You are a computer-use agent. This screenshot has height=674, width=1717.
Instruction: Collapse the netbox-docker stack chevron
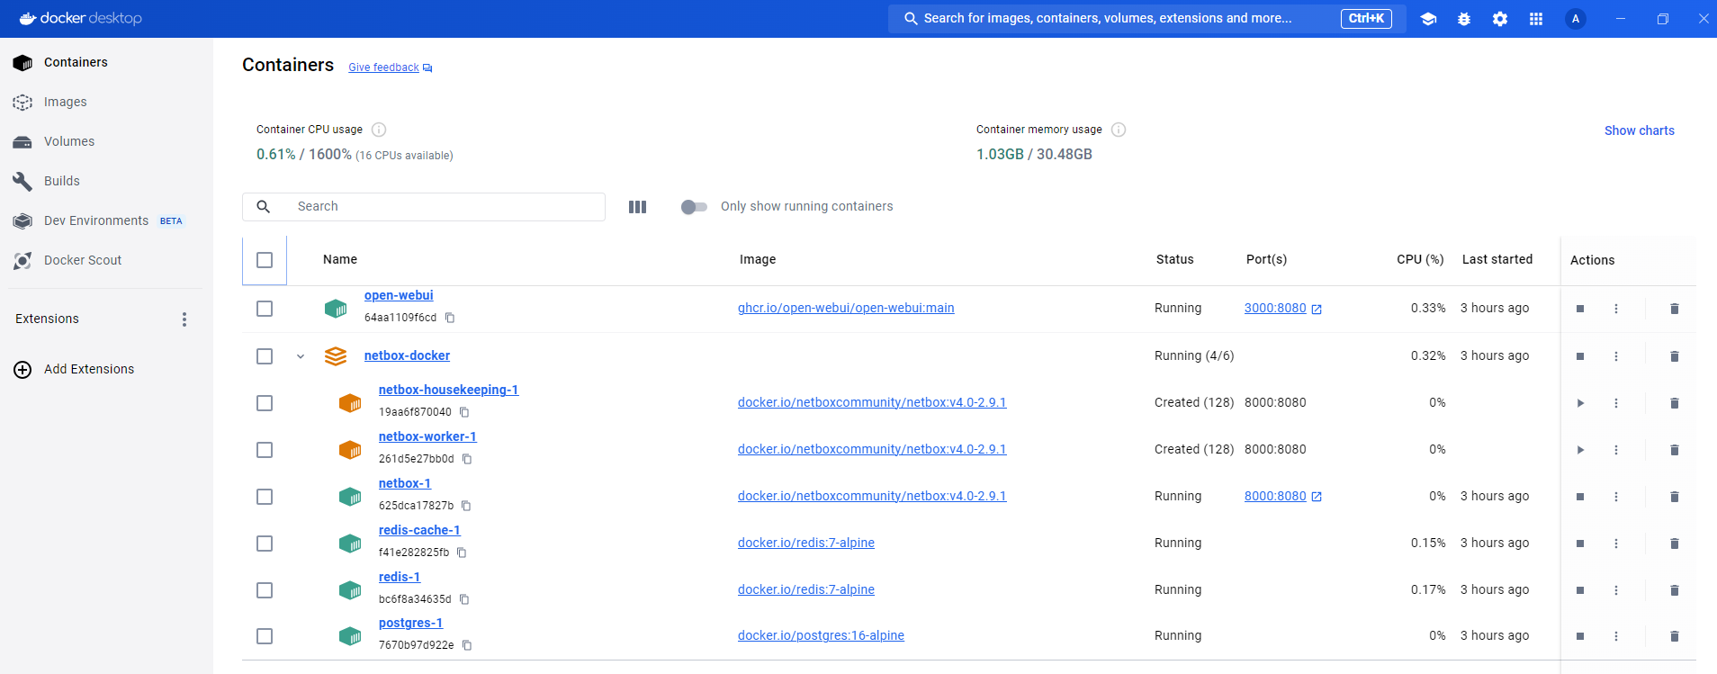[x=301, y=356]
